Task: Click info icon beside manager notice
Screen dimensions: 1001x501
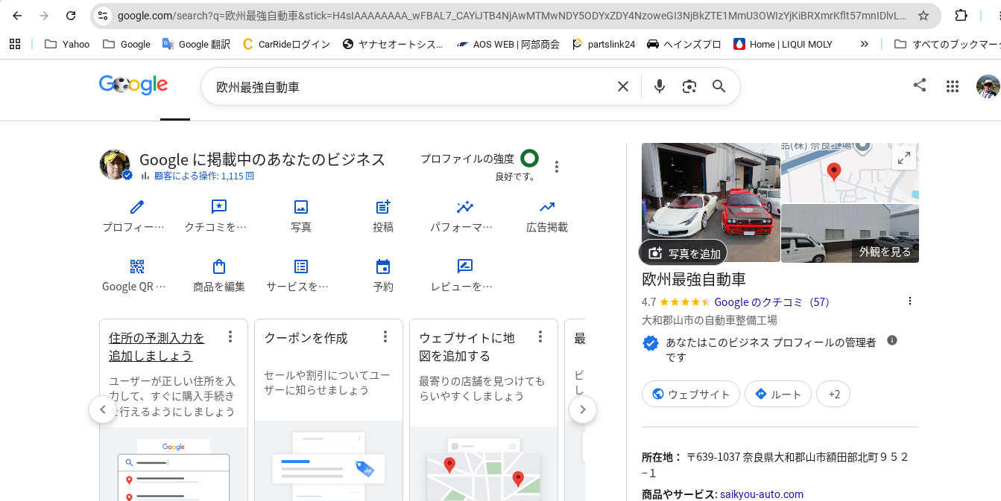Action: [892, 340]
